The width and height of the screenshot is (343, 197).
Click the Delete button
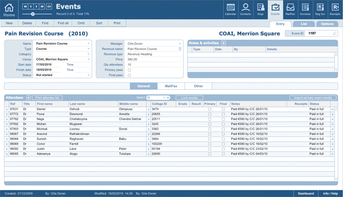coord(27,23)
